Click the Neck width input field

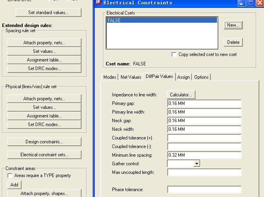[x=204, y=129]
